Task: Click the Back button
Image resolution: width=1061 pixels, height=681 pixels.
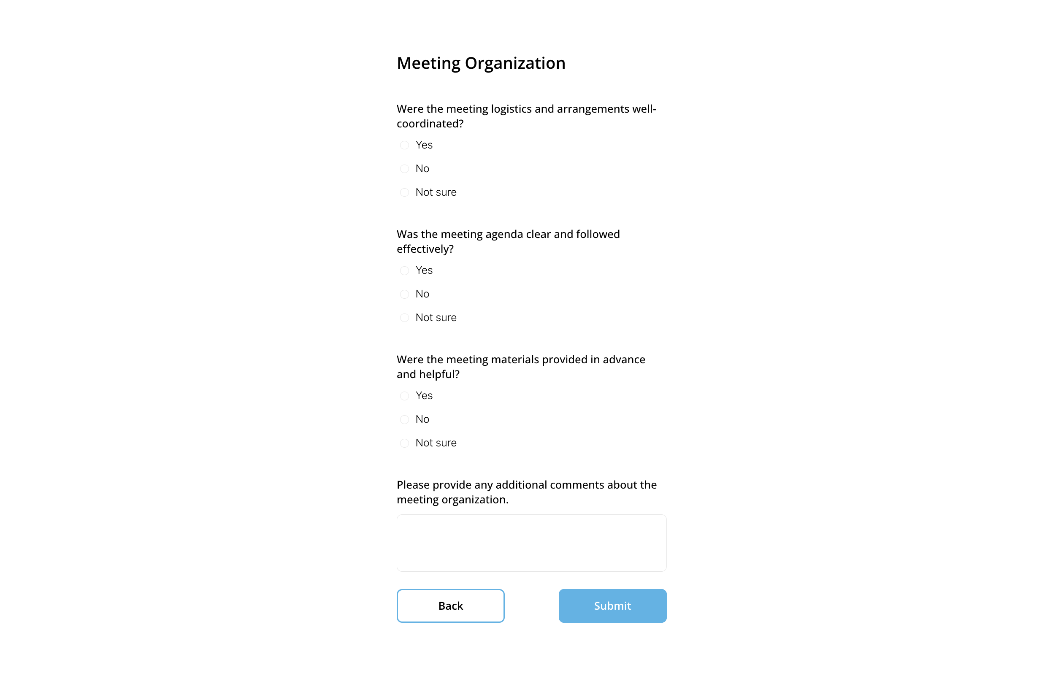Action: coord(450,606)
